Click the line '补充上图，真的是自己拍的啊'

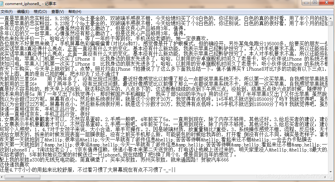[x=59, y=74]
